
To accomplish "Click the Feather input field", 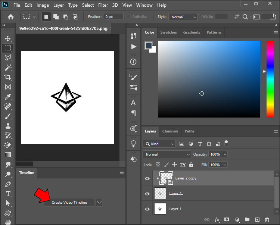I will click(113, 17).
